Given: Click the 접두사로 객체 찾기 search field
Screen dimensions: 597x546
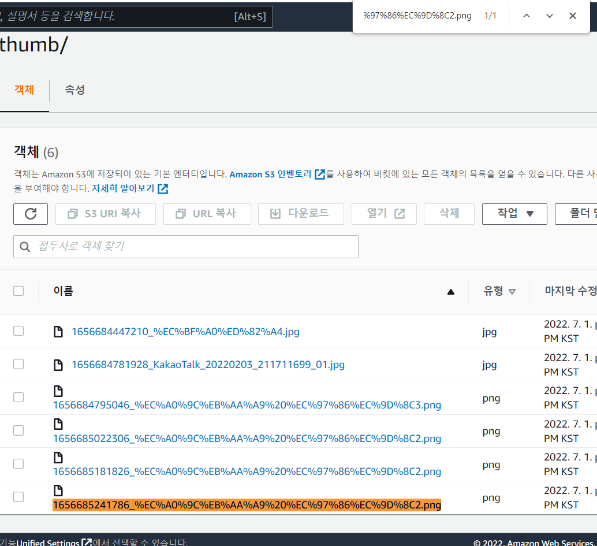Looking at the screenshot, I should click(186, 247).
